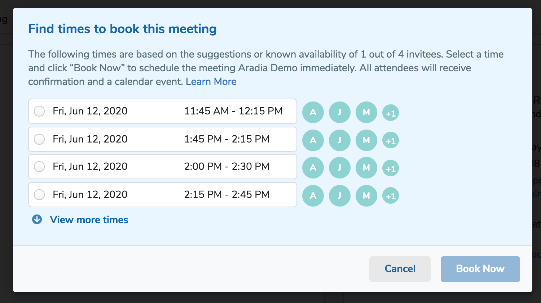This screenshot has width=541, height=303.
Task: Click avatar M for the 2:15 PM slot
Action: pyautogui.click(x=366, y=196)
